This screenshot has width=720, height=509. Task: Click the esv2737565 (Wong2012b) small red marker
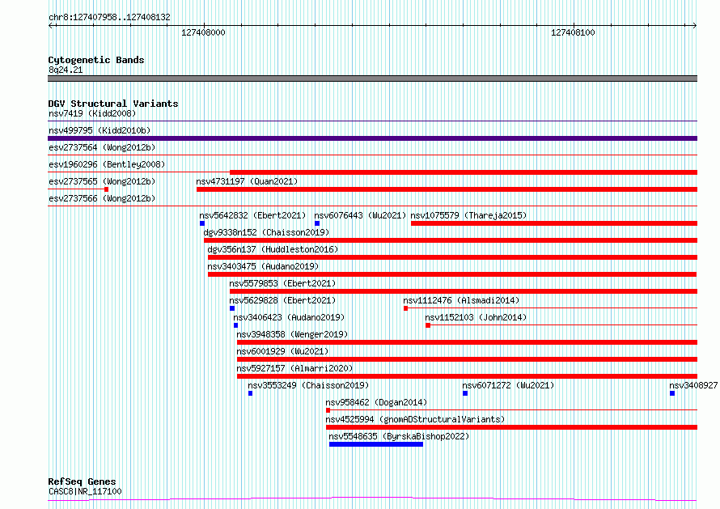107,189
